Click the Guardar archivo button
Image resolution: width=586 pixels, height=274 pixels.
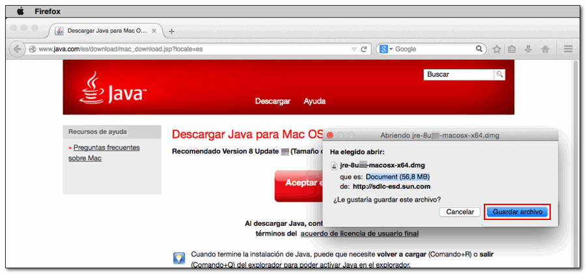pos(518,212)
